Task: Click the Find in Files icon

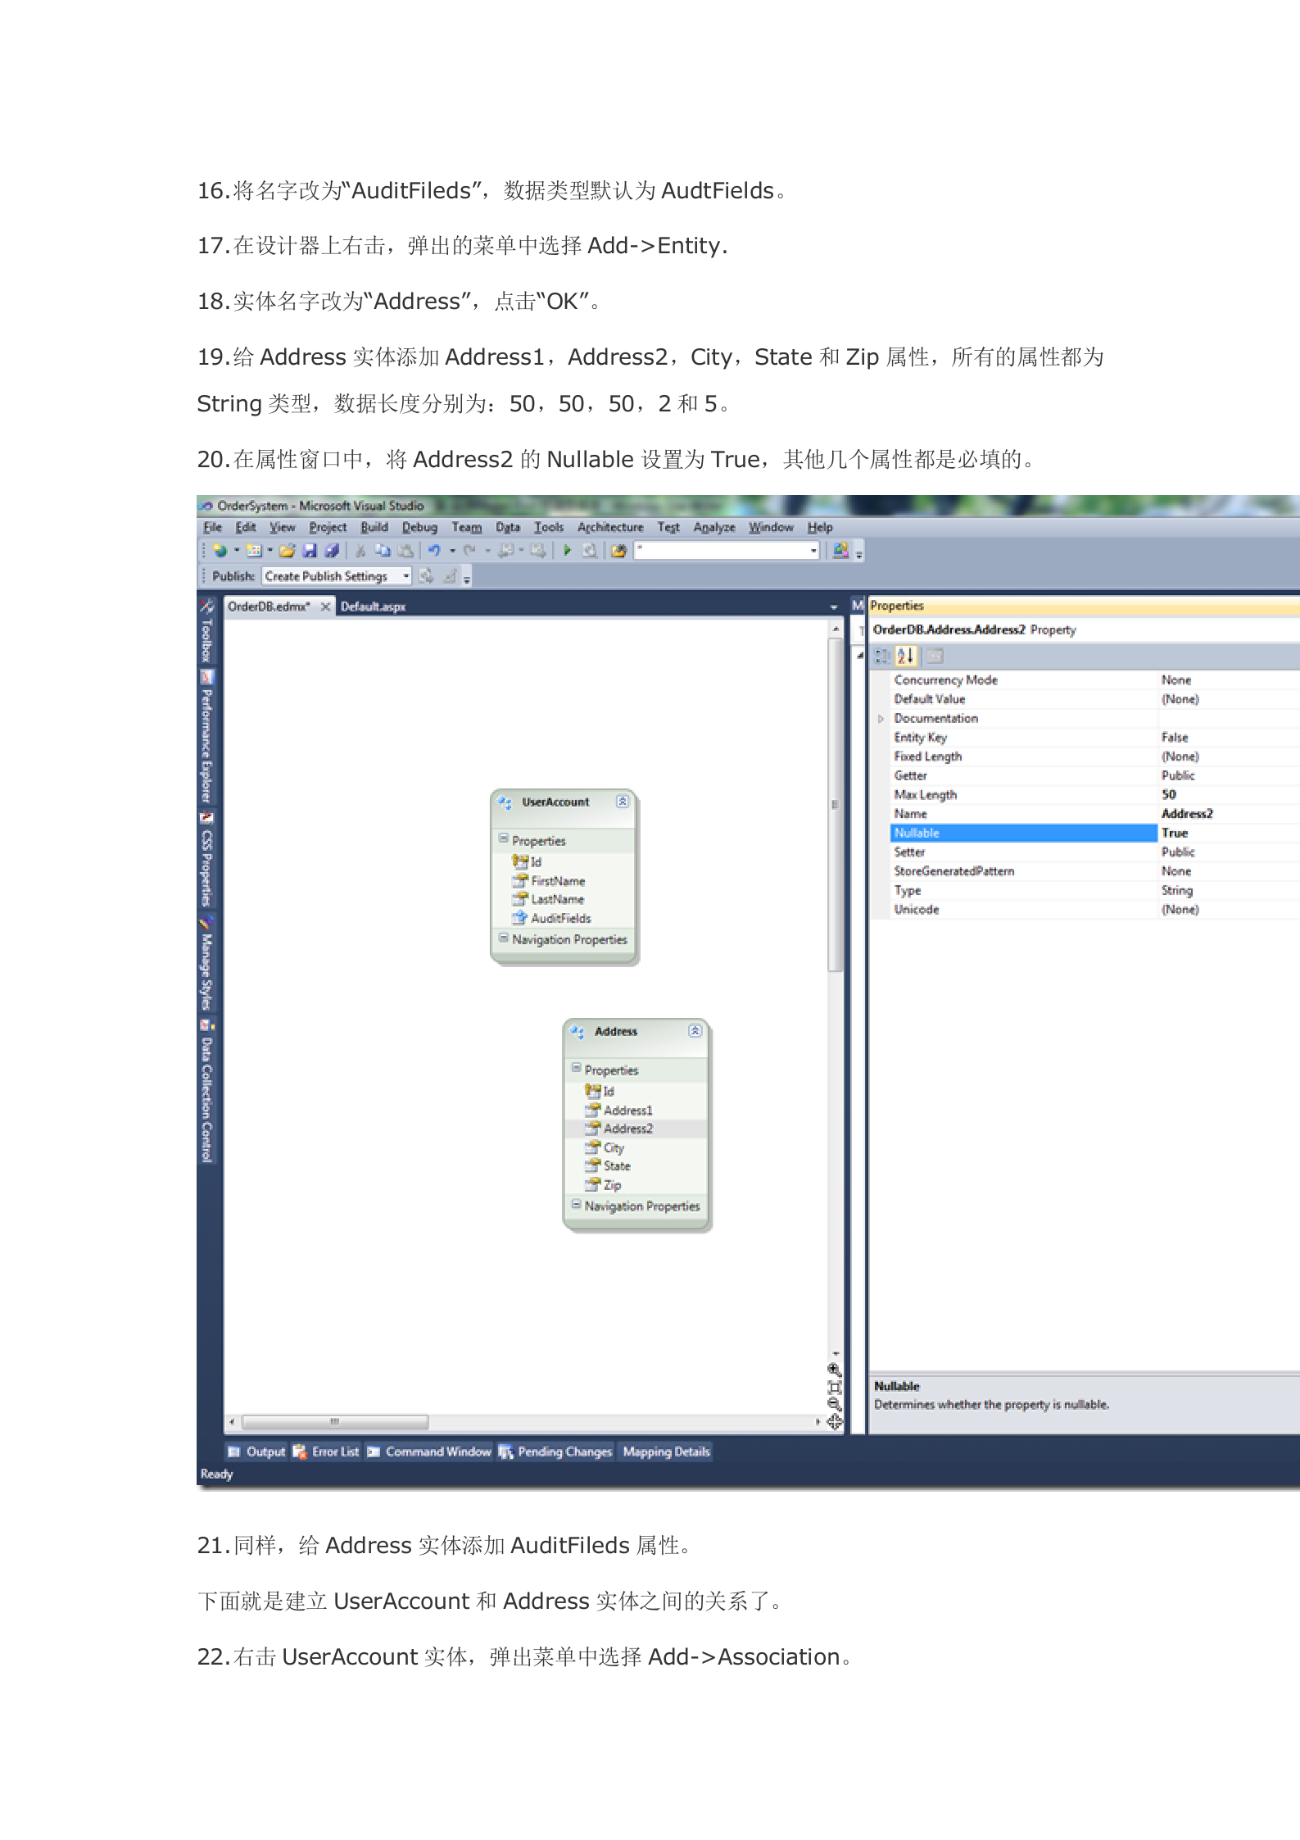Action: [618, 551]
